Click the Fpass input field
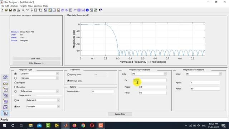This screenshot has width=229, height=129. point(153,87)
